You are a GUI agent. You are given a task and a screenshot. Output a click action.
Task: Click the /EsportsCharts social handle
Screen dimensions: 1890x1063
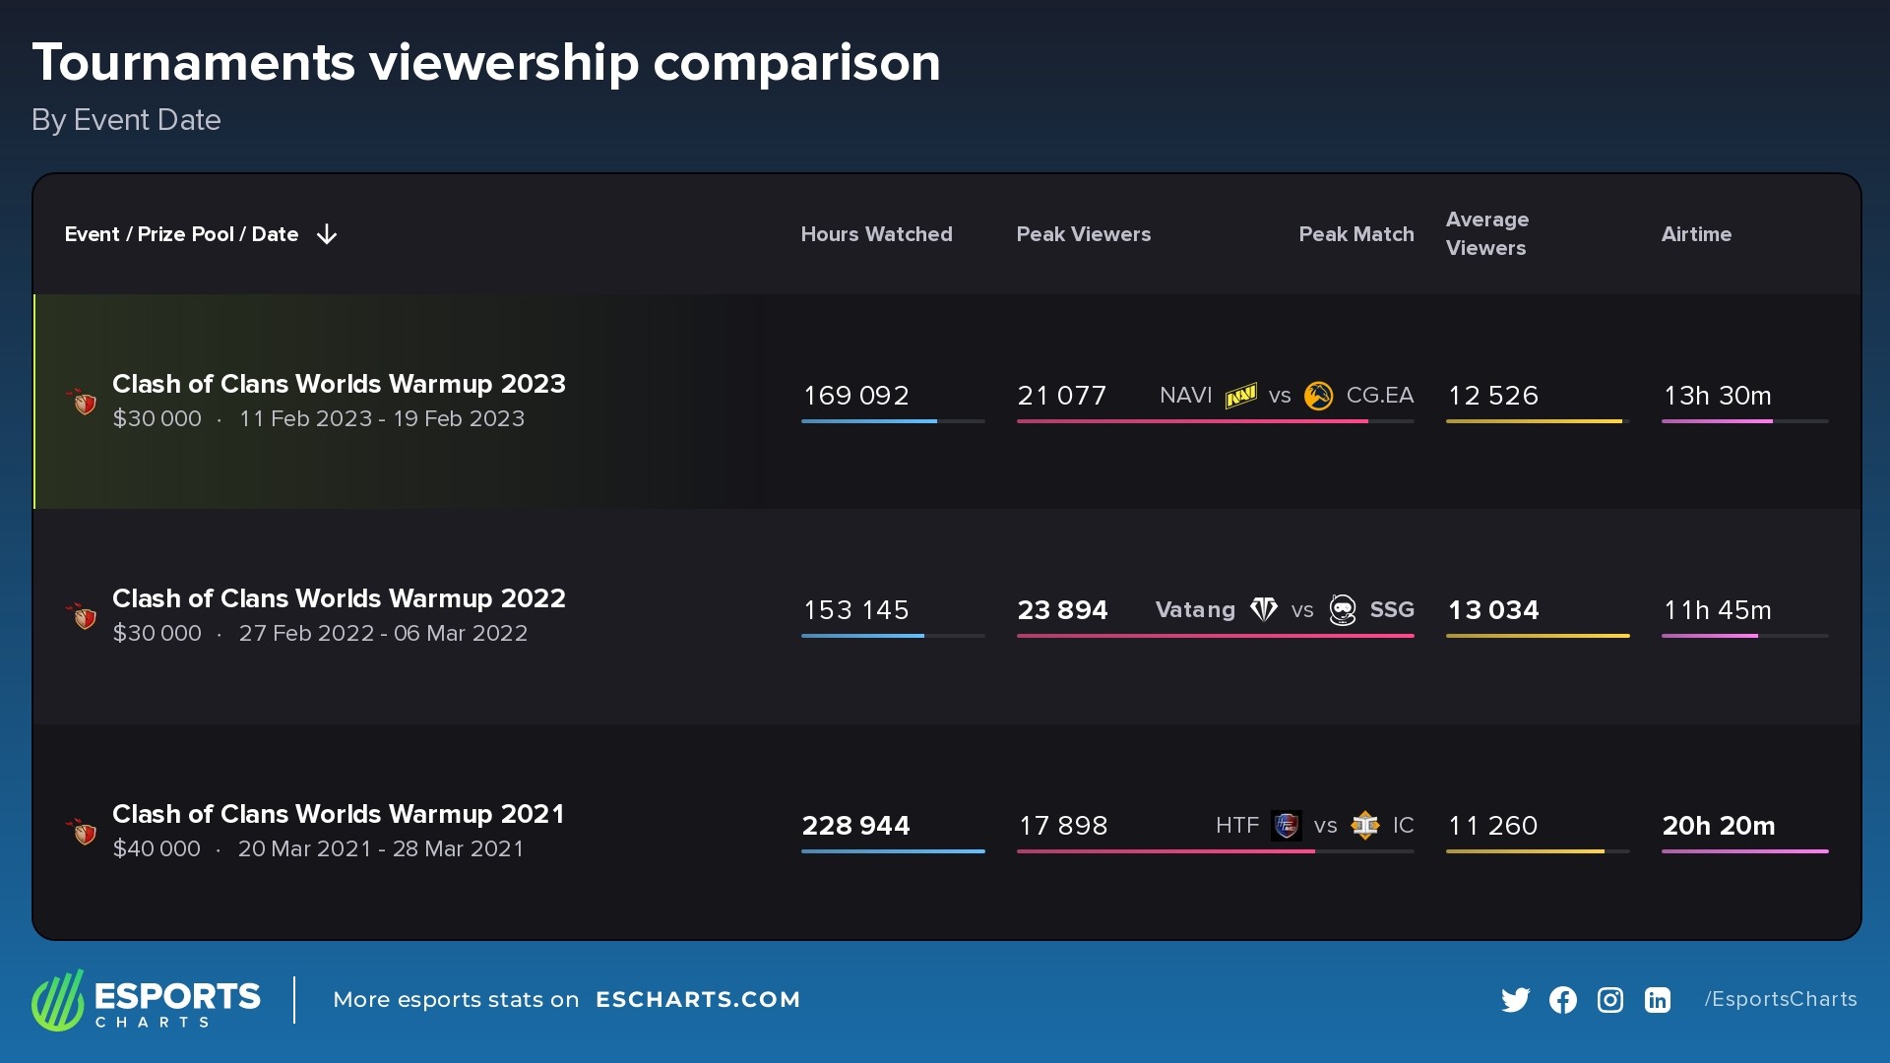[x=1780, y=999]
